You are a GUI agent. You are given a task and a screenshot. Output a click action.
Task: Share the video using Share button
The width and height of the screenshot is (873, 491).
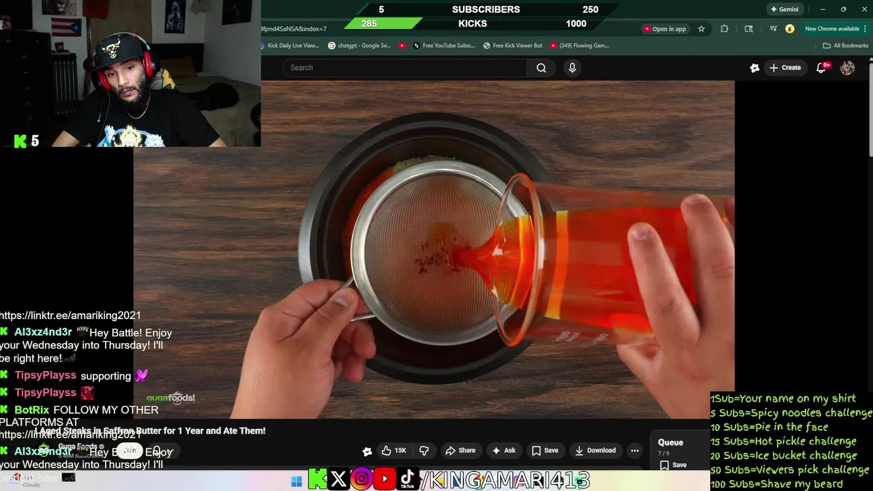pos(460,451)
